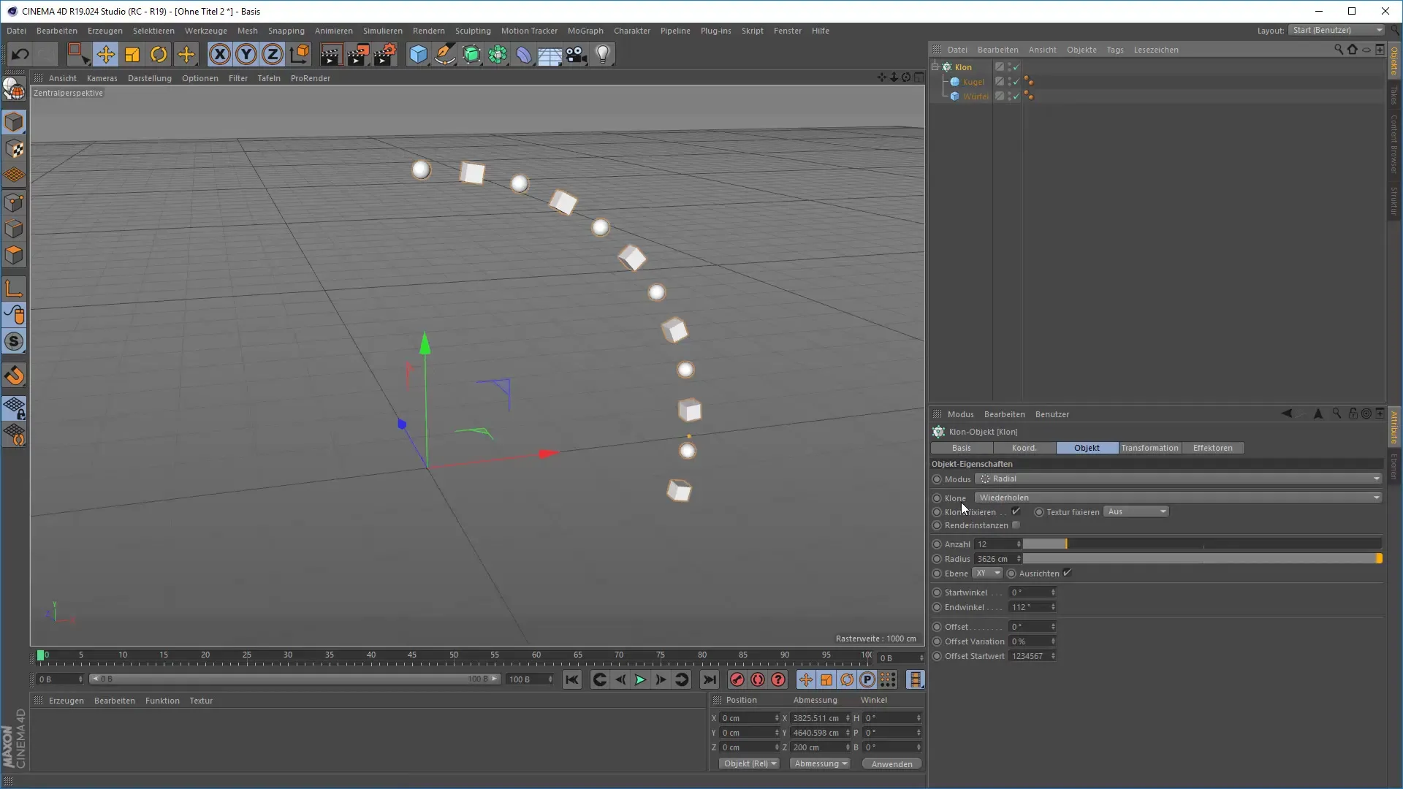Switch to the Transformation tab
Image resolution: width=1403 pixels, height=789 pixels.
click(1149, 448)
